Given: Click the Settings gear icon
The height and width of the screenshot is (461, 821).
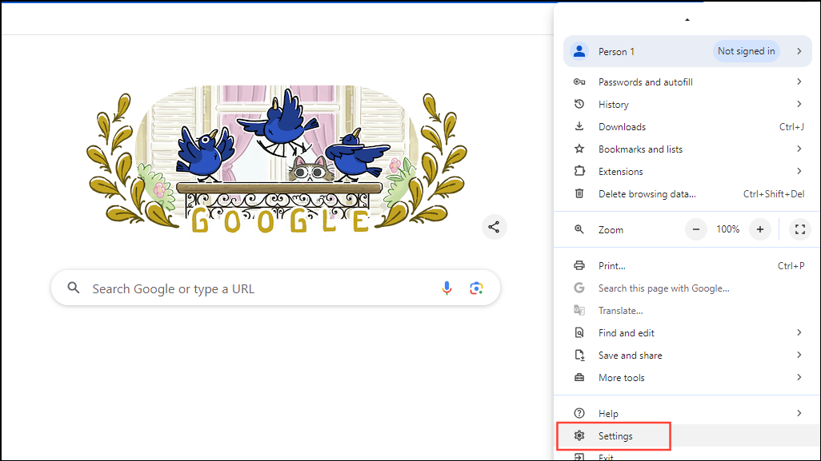Looking at the screenshot, I should pos(580,436).
